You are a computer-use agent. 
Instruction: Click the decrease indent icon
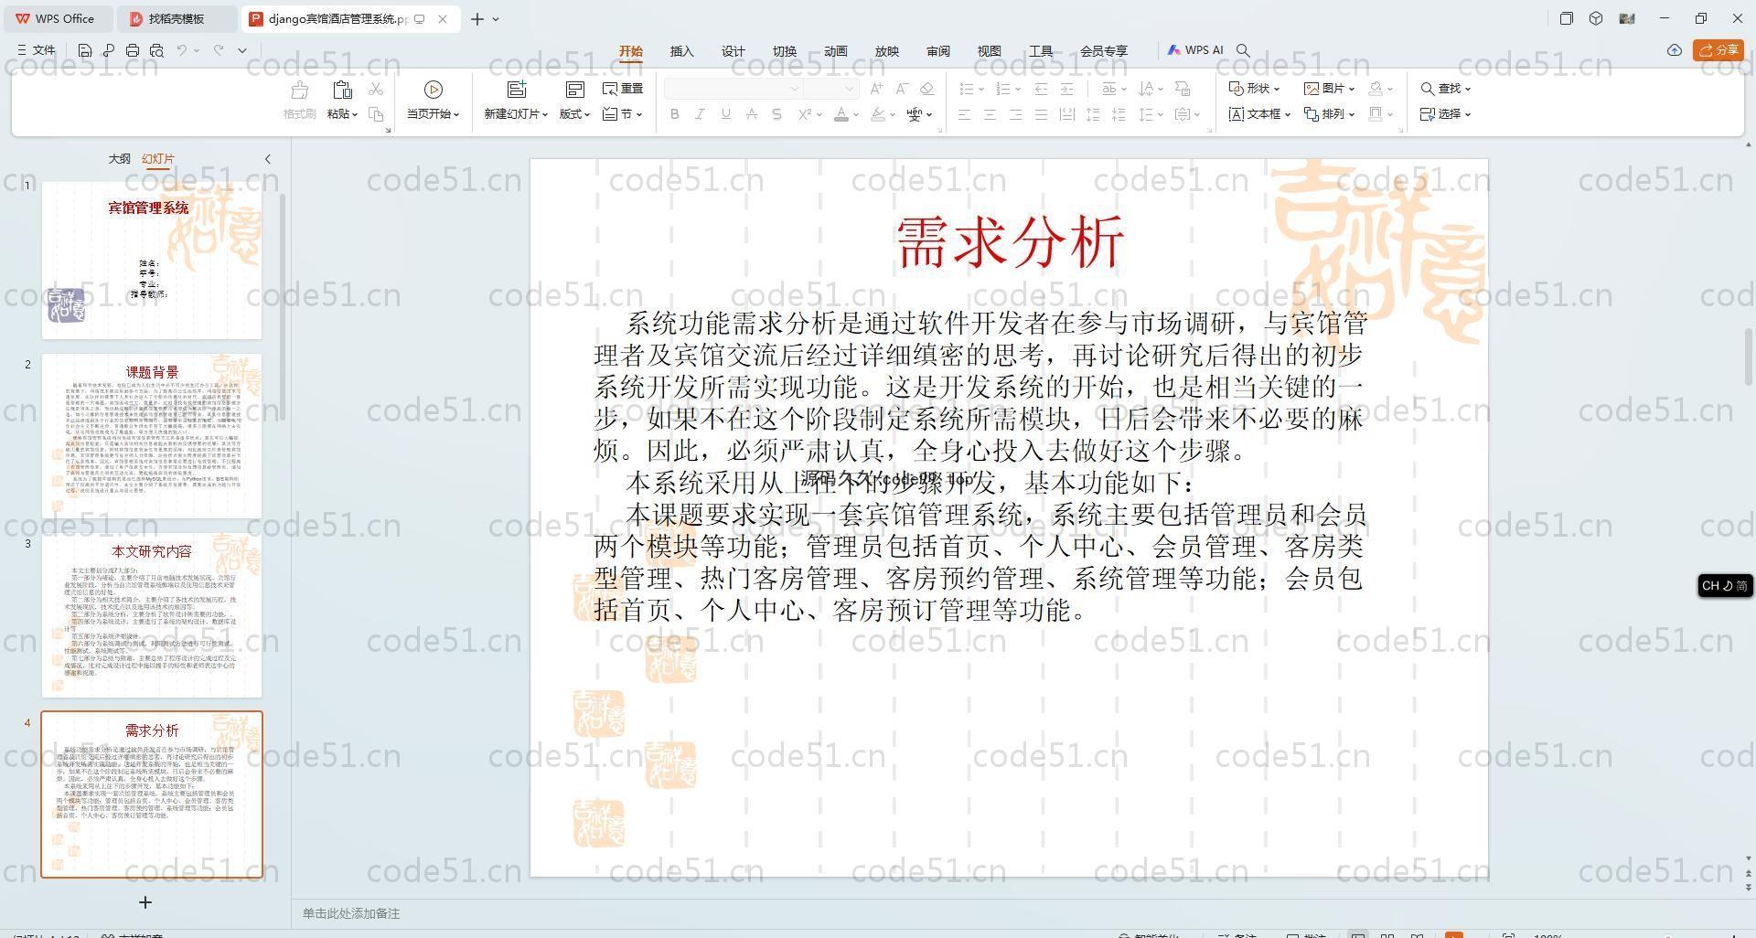point(1041,89)
